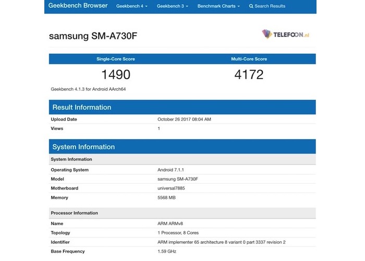Click the Processor Information subheading
Screen dimensions: 365x261
point(74,213)
